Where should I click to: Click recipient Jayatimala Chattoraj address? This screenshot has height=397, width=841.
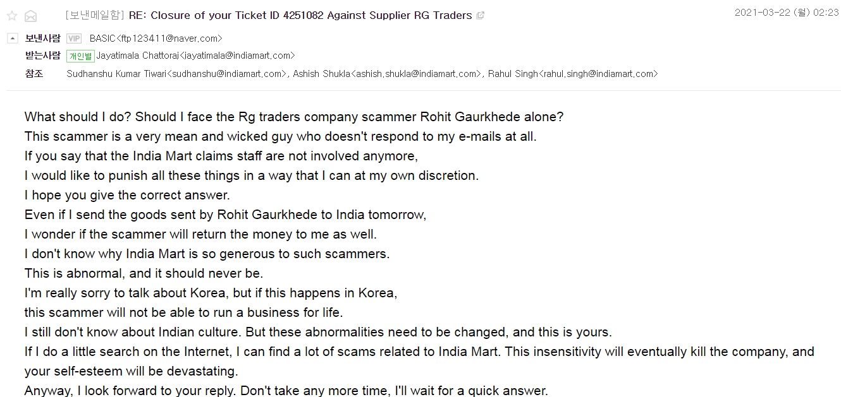(195, 56)
